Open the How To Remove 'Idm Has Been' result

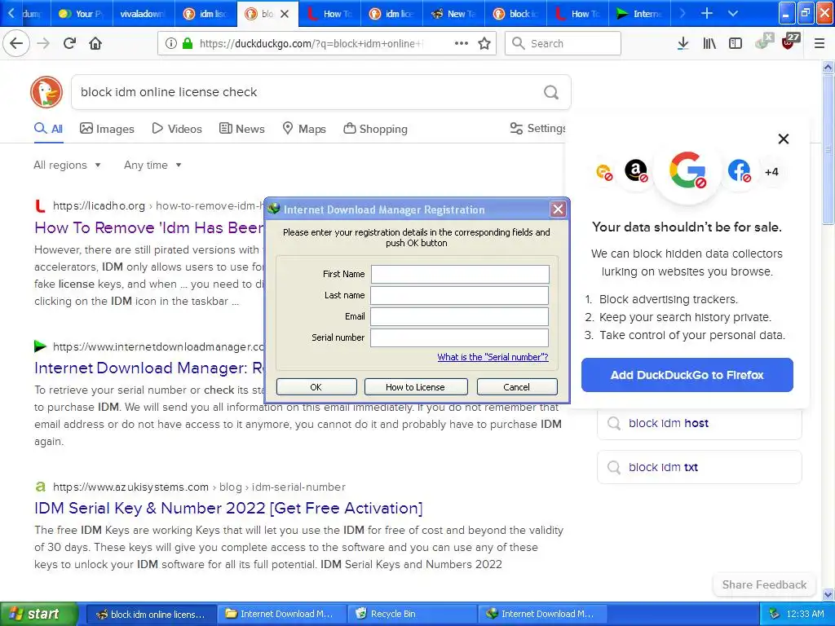click(149, 227)
